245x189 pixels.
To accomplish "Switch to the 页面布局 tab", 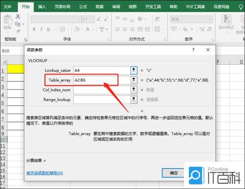I will click(x=62, y=7).
